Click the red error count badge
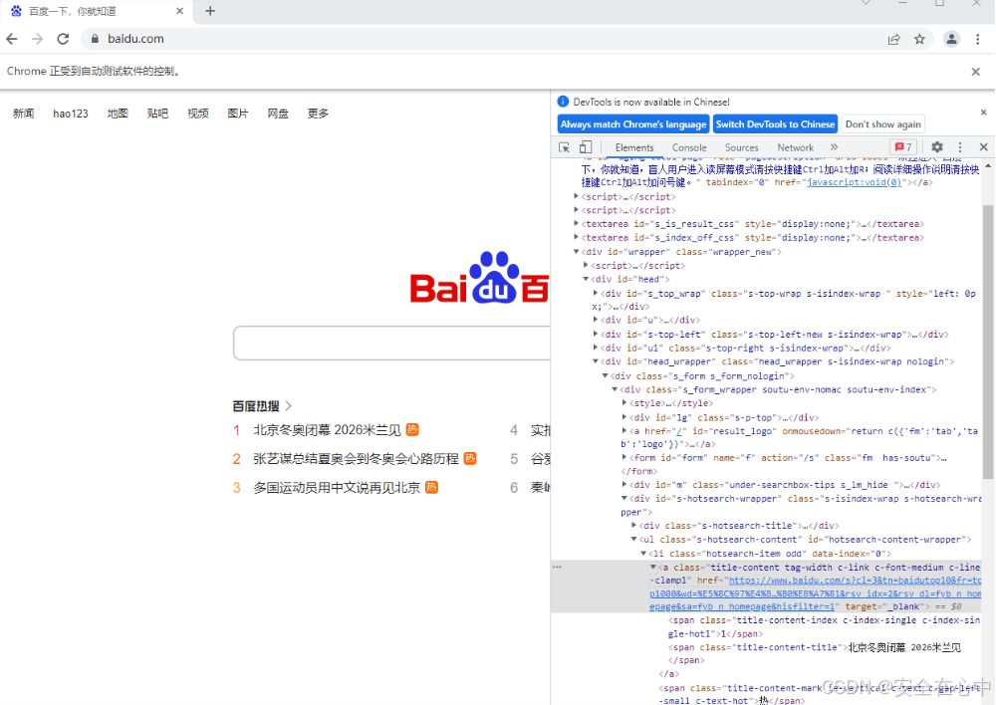The image size is (996, 705). pyautogui.click(x=903, y=147)
